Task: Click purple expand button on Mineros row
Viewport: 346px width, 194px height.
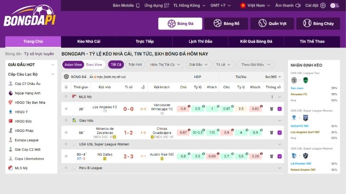Action: point(279,133)
